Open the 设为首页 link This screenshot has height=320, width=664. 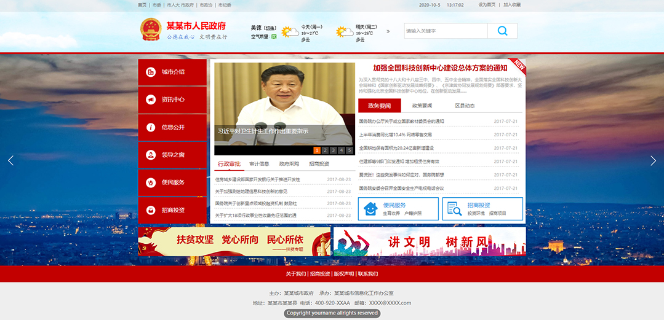tap(486, 4)
